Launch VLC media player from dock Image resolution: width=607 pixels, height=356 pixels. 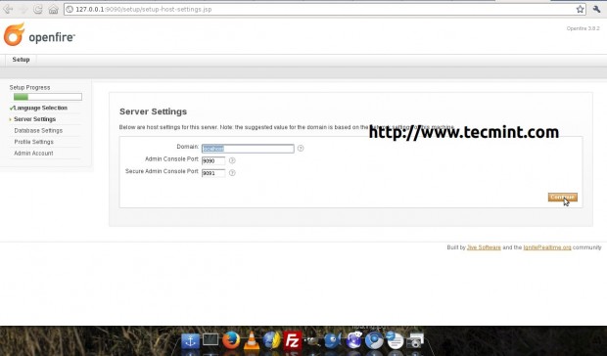(x=252, y=341)
